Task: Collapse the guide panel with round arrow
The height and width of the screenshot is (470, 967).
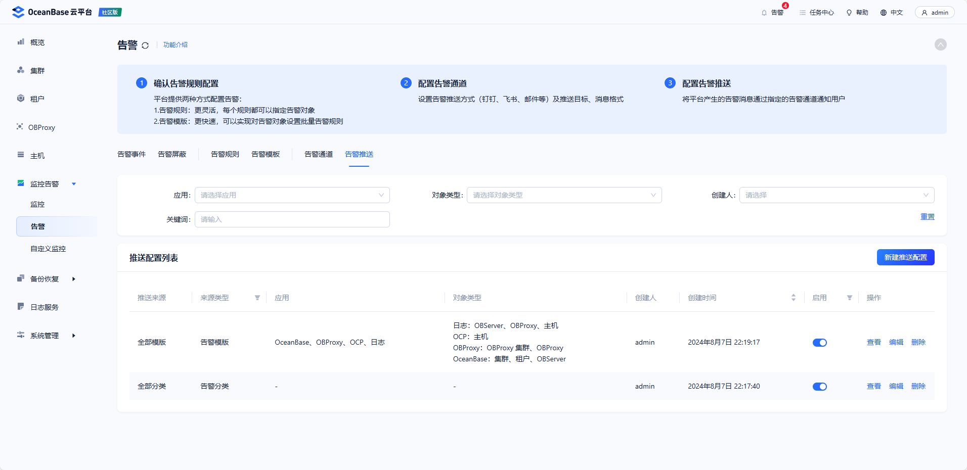Action: point(940,44)
